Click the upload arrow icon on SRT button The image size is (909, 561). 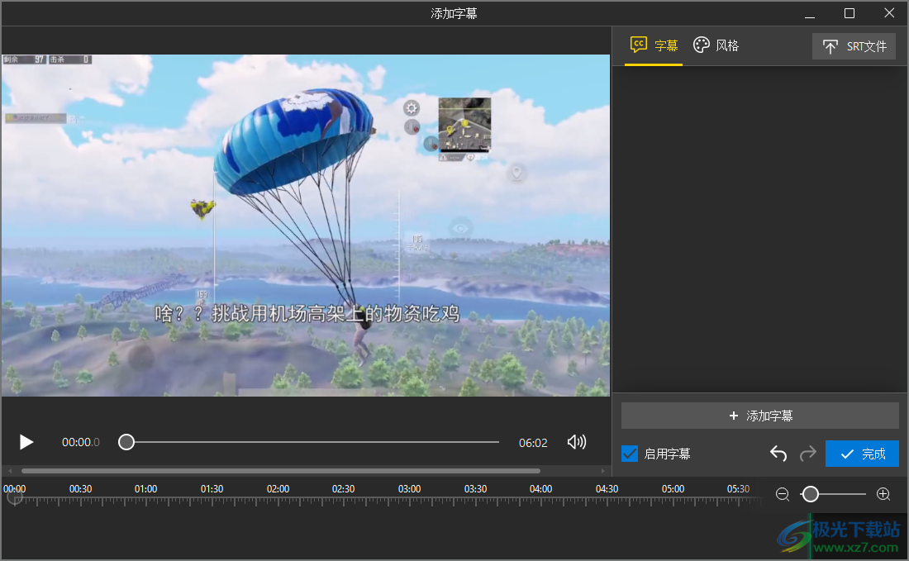[x=830, y=47]
